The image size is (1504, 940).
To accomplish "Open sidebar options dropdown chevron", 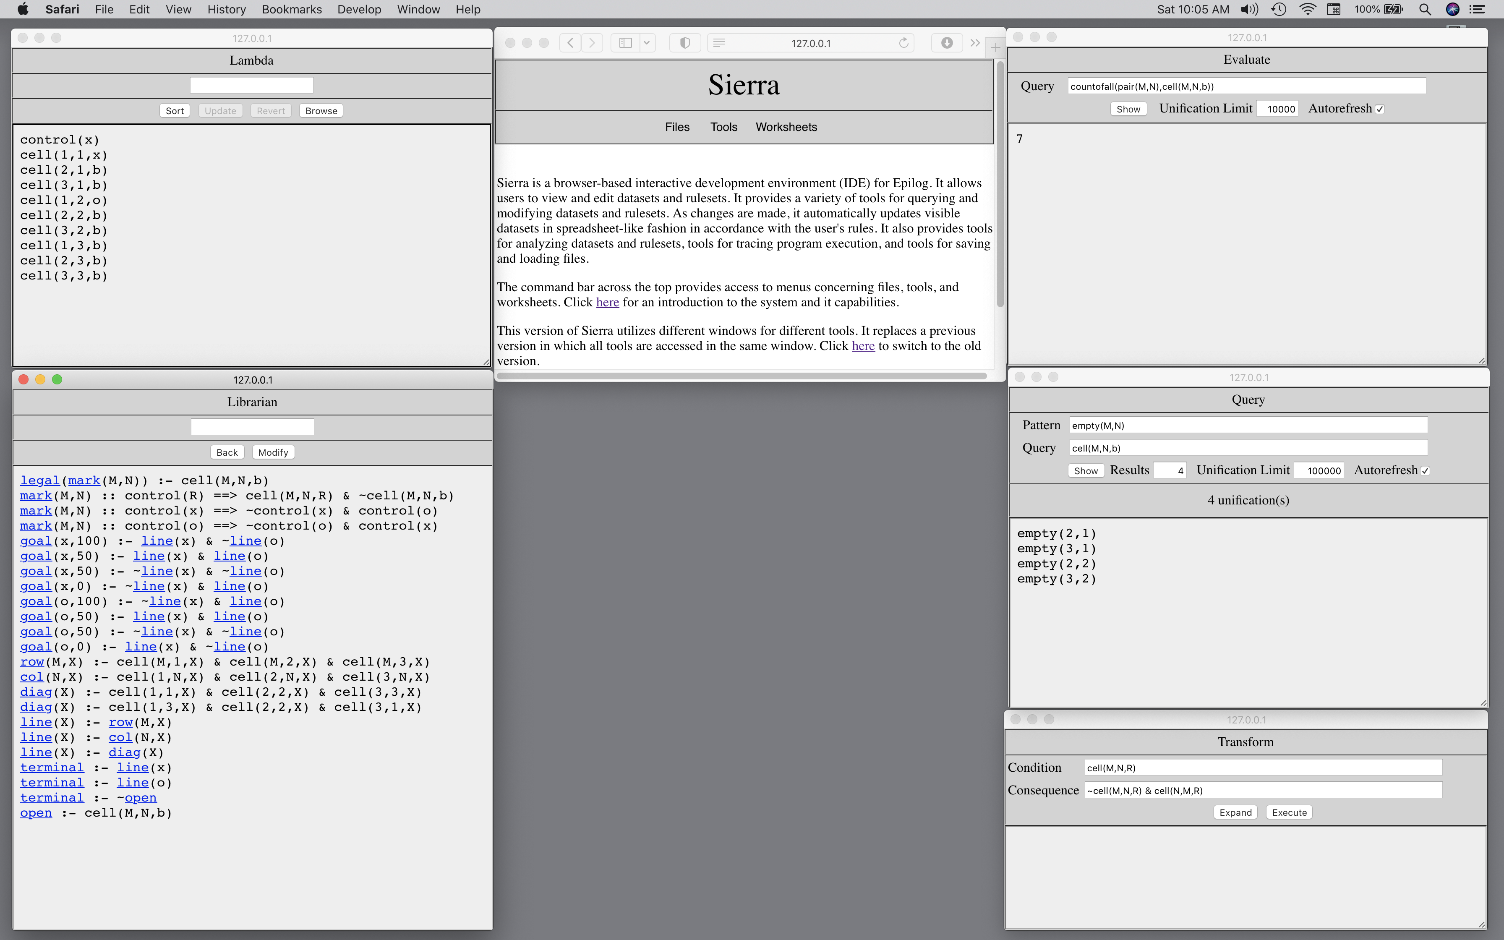I will [x=646, y=43].
